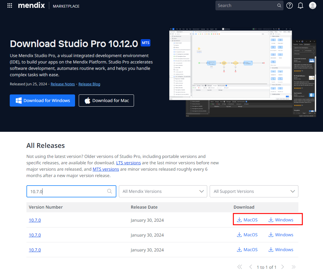The height and width of the screenshot is (280, 323).
Task: Click the version search field containing 10.7.0
Action: click(x=71, y=191)
